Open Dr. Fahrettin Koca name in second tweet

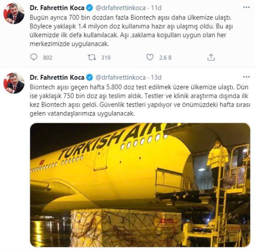pos(57,77)
